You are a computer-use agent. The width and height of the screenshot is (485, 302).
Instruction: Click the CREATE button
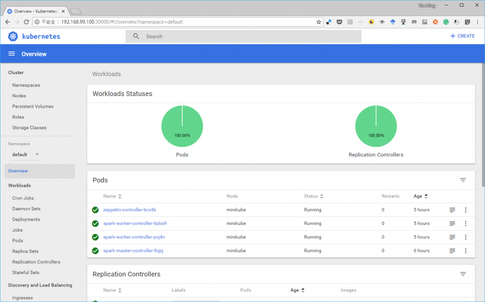(x=462, y=36)
